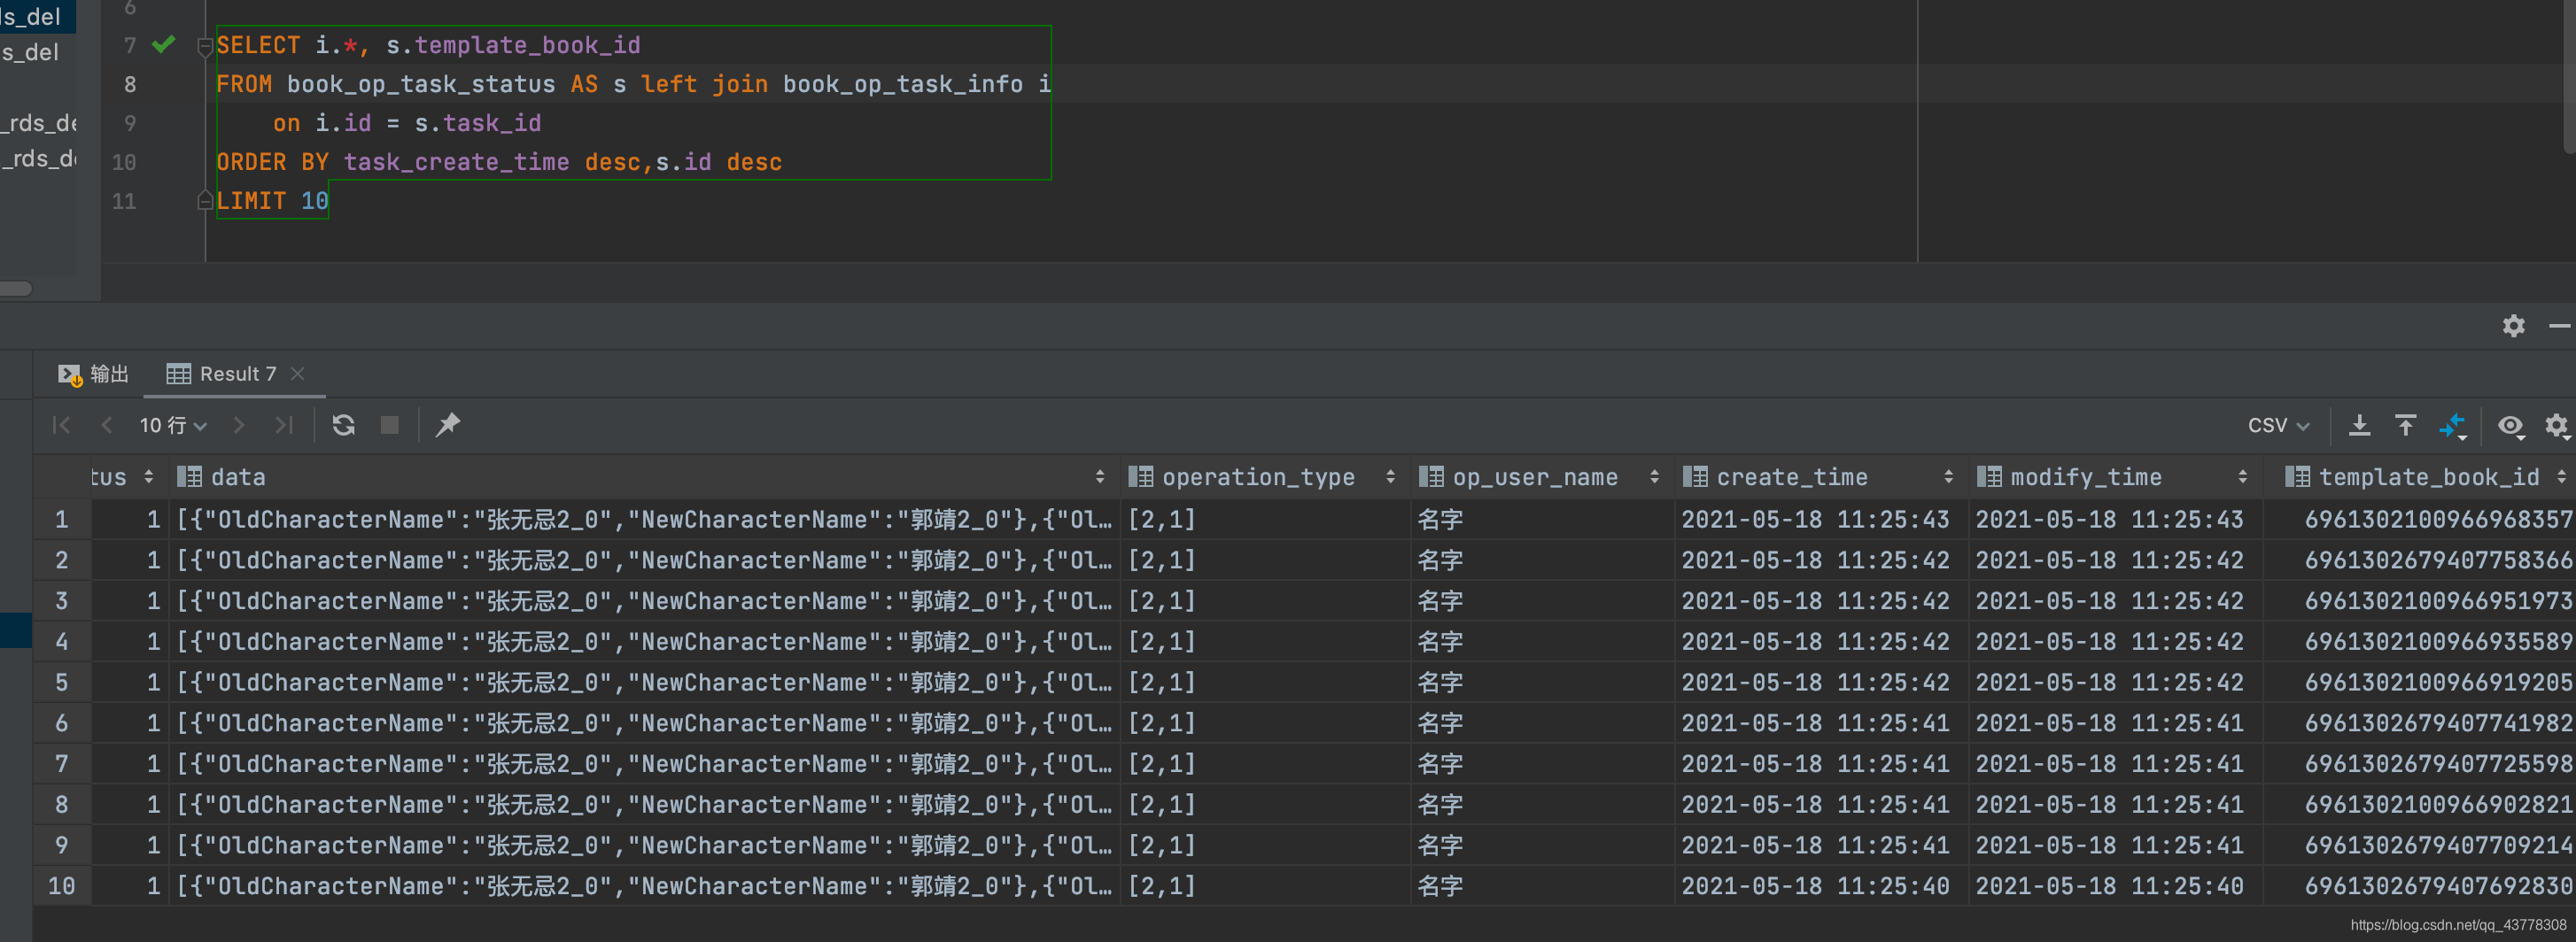This screenshot has height=942, width=2576.
Task: Go to the previous results page
Action: pos(106,426)
